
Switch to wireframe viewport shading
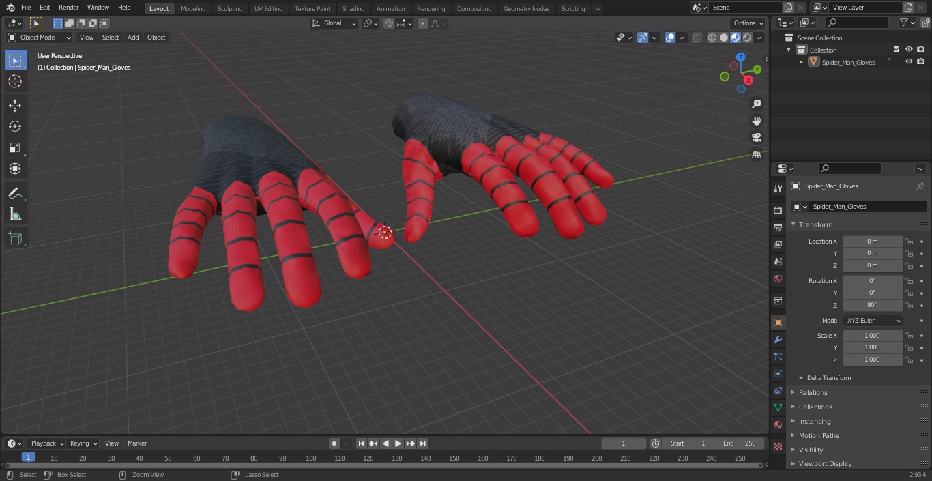click(712, 38)
